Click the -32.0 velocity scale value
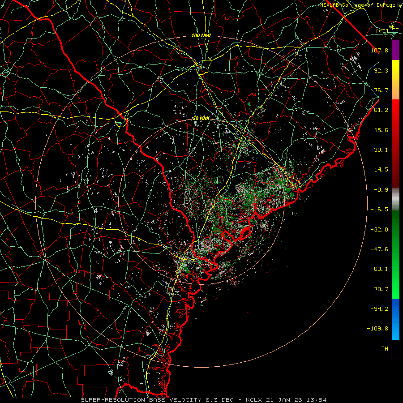Viewport: 403px width, 403px height. (x=379, y=230)
